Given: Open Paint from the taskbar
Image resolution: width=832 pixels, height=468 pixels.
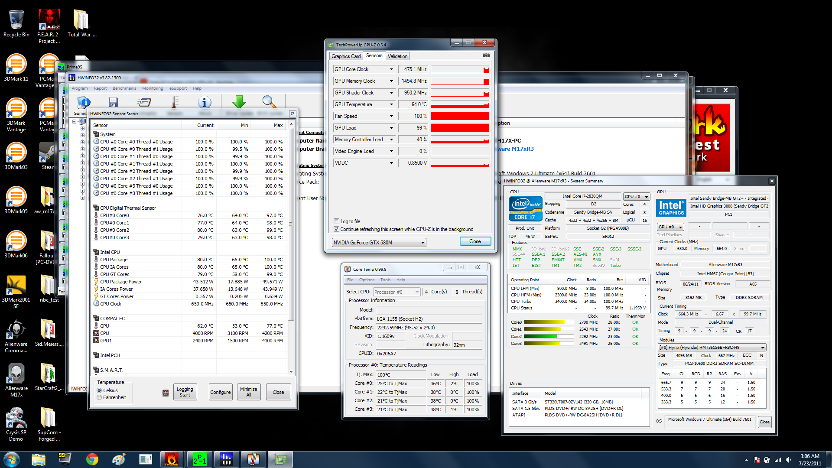Looking at the screenshot, I should click(x=118, y=459).
